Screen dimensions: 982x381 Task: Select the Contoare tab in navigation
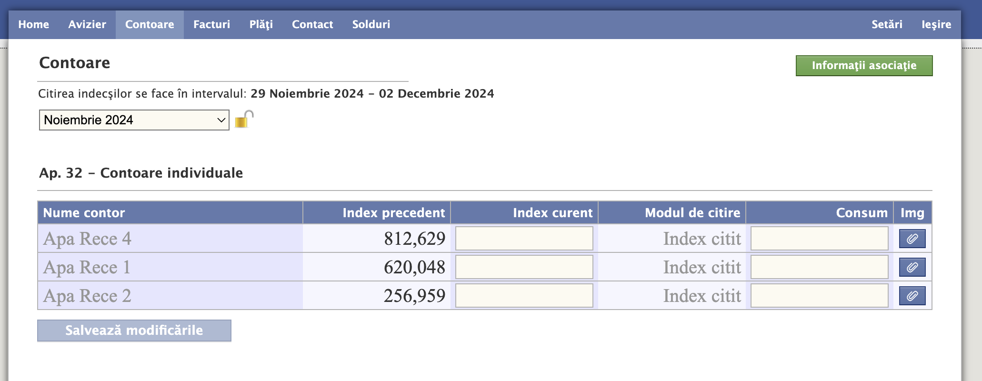[x=150, y=24]
